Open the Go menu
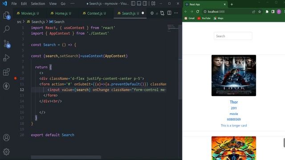The height and width of the screenshot is (160, 285). (63, 4)
